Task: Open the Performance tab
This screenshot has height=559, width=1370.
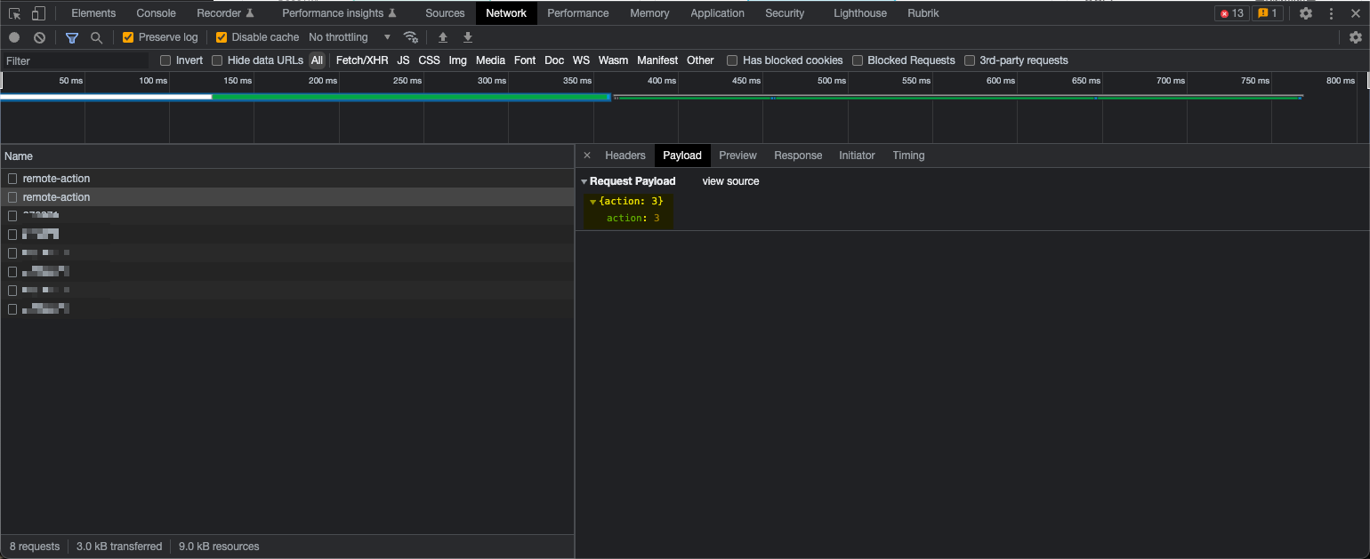Action: tap(578, 13)
